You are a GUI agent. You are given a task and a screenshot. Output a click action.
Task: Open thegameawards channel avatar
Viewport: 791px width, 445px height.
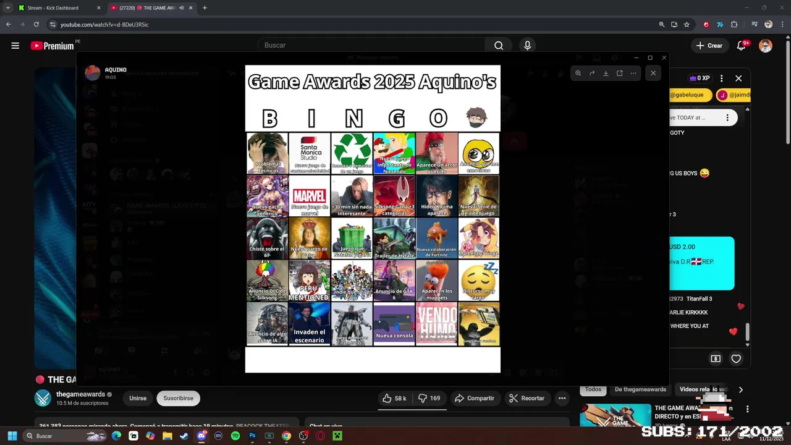pyautogui.click(x=43, y=398)
